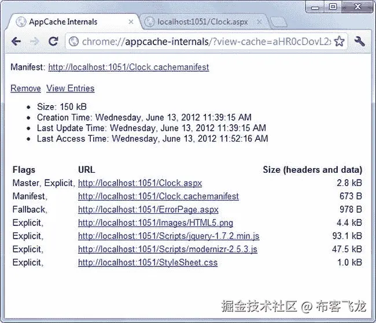Reload the page with the refresh icon
Image resolution: width=376 pixels, height=323 pixels.
click(53, 42)
